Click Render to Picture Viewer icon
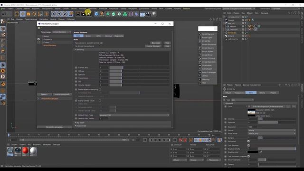Screen dimensions: 304x171 coord(84,14)
